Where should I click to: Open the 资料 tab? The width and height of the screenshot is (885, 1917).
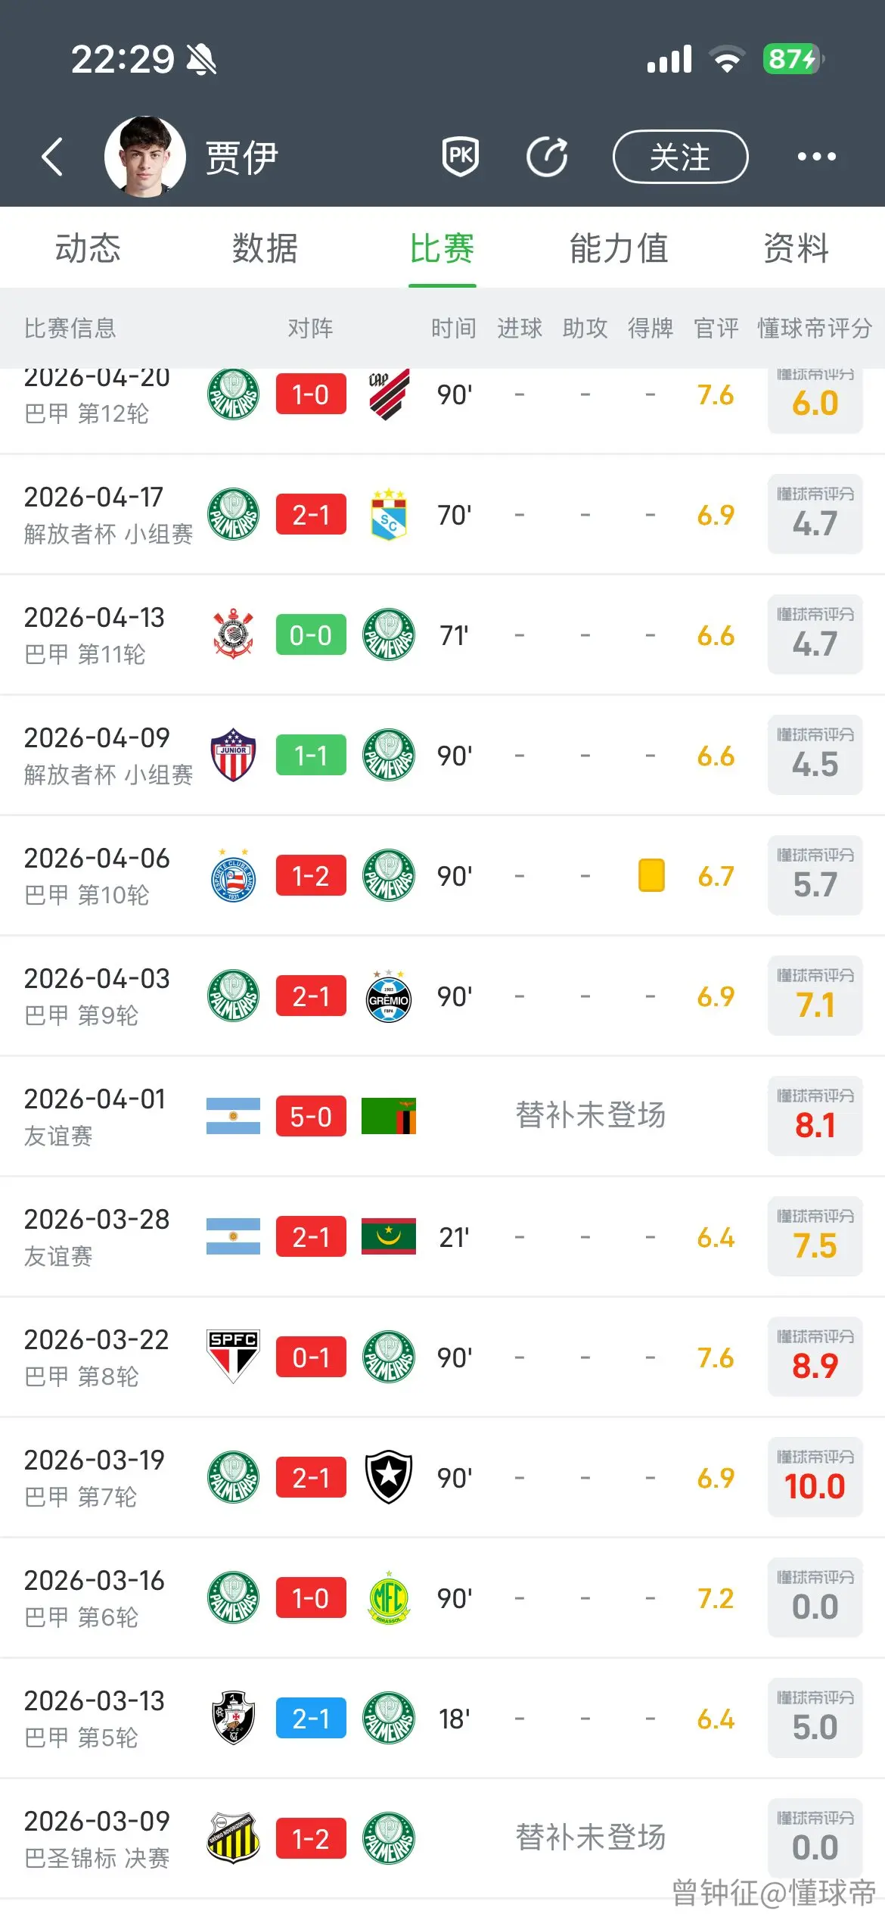(796, 248)
